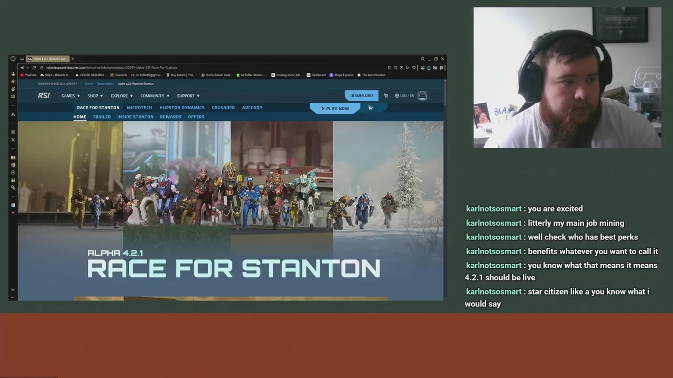Open the user avatar in site header
Screen dimensions: 673x378
click(422, 96)
